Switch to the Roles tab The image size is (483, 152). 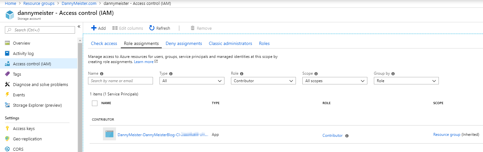click(x=264, y=43)
